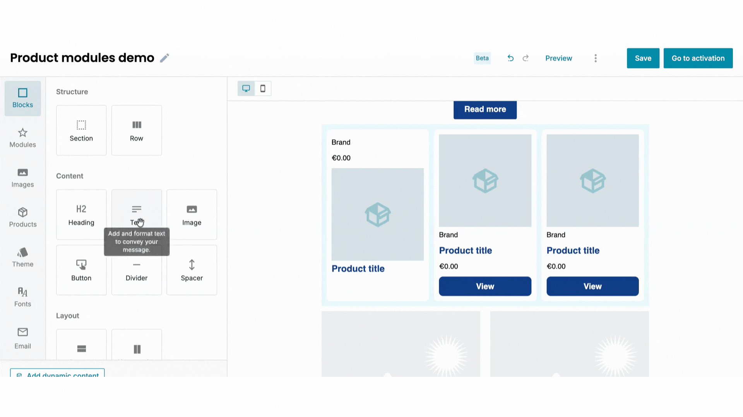Image resolution: width=743 pixels, height=417 pixels.
Task: Click the Go to activation button
Action: 698,58
